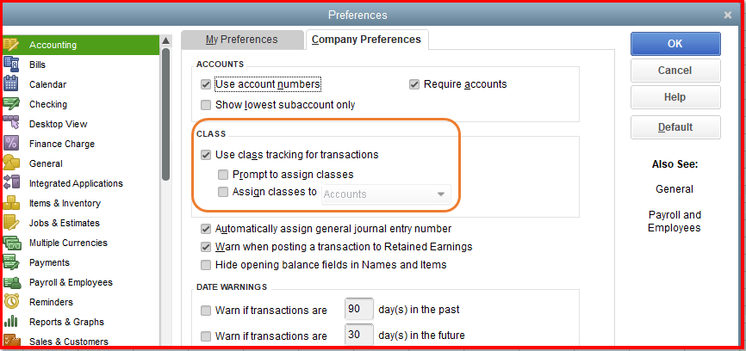Screen dimensions: 746x351
Task: Click the Default button
Action: click(x=675, y=127)
